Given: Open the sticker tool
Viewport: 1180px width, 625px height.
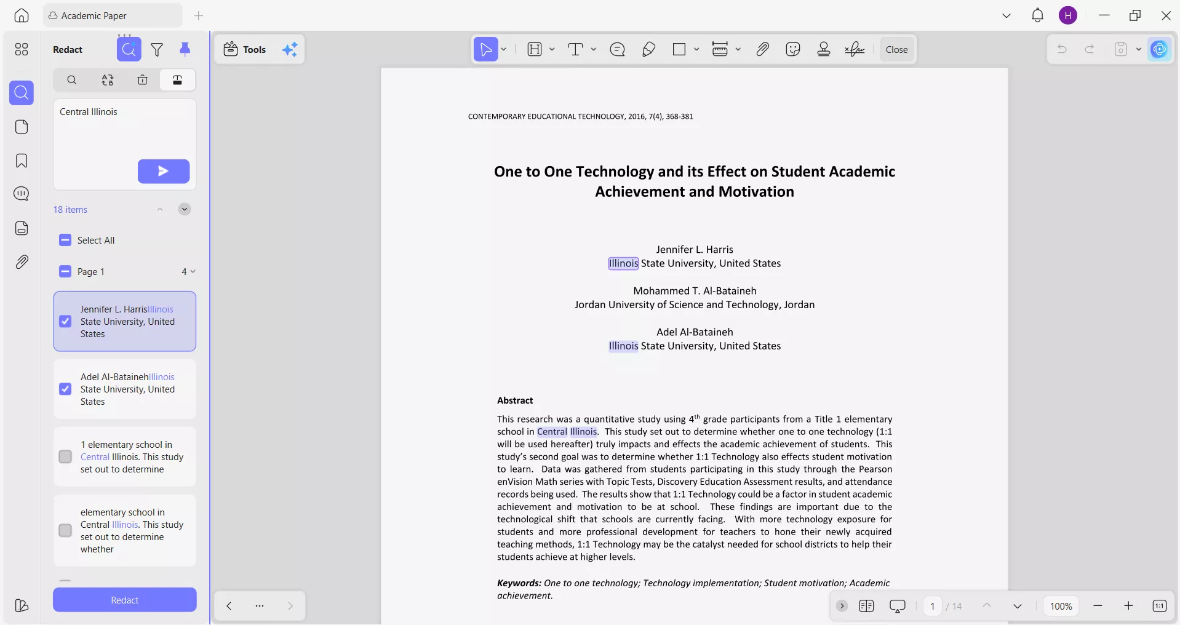Looking at the screenshot, I should [x=793, y=49].
